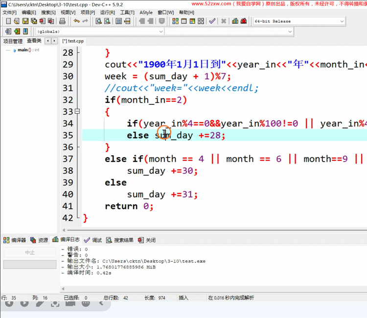Open profile analysis bar-chart icon
The height and width of the screenshot is (318, 367).
click(x=235, y=21)
